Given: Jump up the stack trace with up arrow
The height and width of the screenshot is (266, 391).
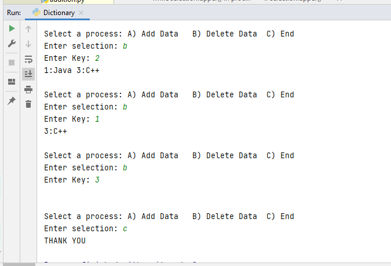Looking at the screenshot, I should tap(28, 29).
